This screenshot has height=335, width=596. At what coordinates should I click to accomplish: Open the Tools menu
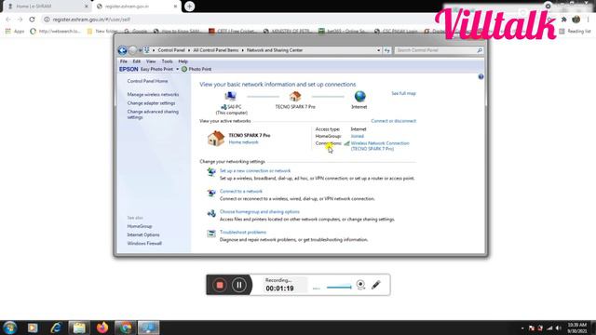click(x=167, y=61)
